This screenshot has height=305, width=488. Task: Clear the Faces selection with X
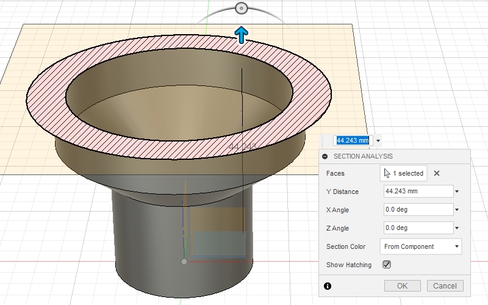[x=437, y=173]
